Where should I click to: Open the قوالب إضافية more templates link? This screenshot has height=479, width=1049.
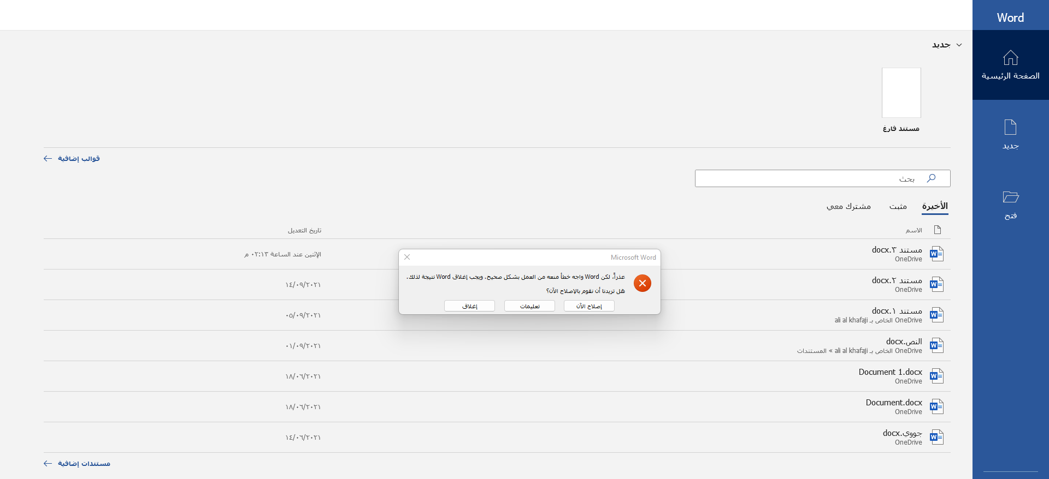click(x=72, y=158)
